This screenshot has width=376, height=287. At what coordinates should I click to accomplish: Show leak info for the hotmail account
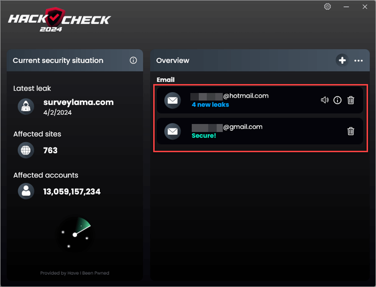coord(337,100)
